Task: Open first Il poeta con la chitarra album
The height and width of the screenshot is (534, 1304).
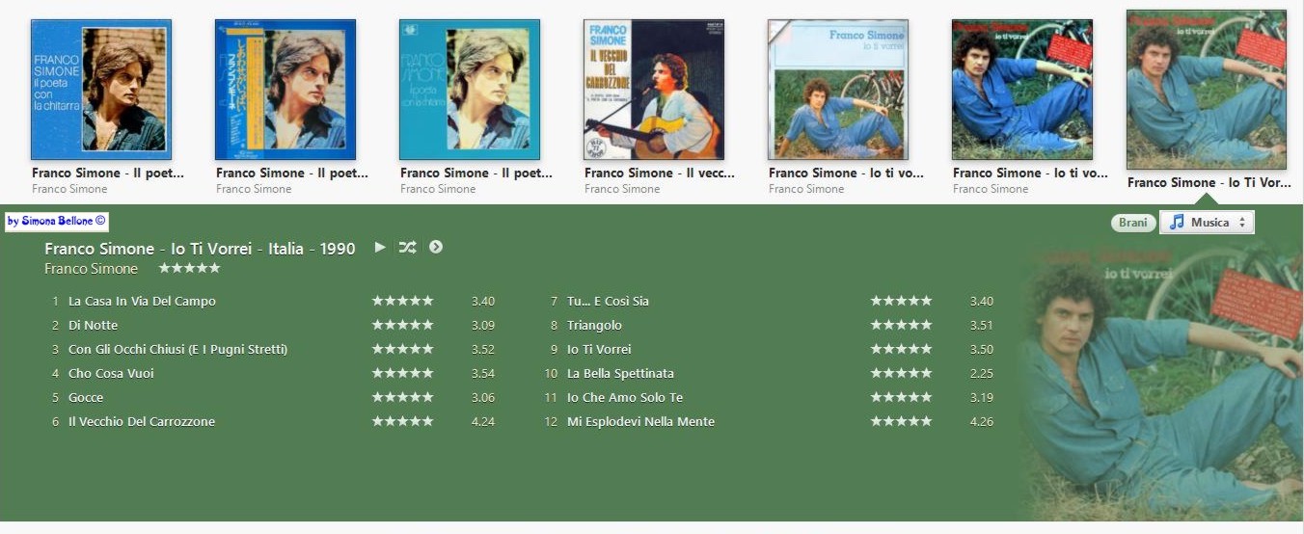Action: tap(101, 90)
